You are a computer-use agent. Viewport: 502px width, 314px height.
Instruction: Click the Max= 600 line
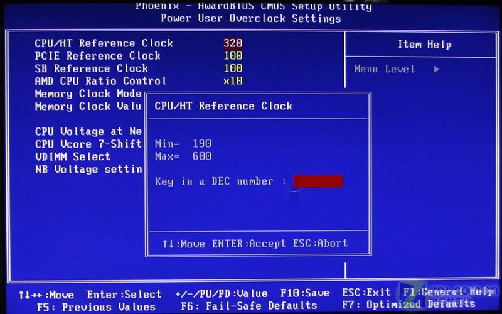(183, 156)
